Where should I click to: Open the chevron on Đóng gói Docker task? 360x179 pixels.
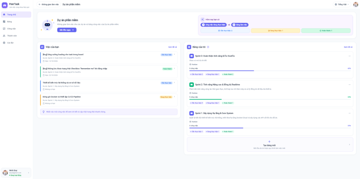pyautogui.click(x=174, y=97)
